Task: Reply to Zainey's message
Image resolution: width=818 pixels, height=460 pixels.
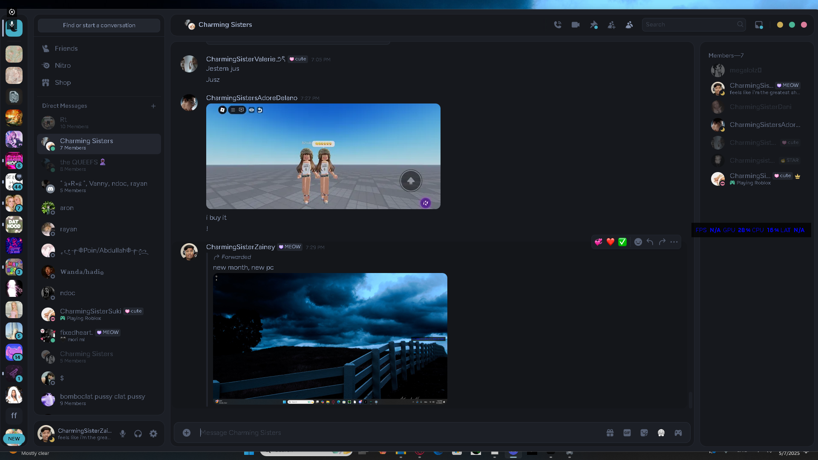Action: (650, 242)
